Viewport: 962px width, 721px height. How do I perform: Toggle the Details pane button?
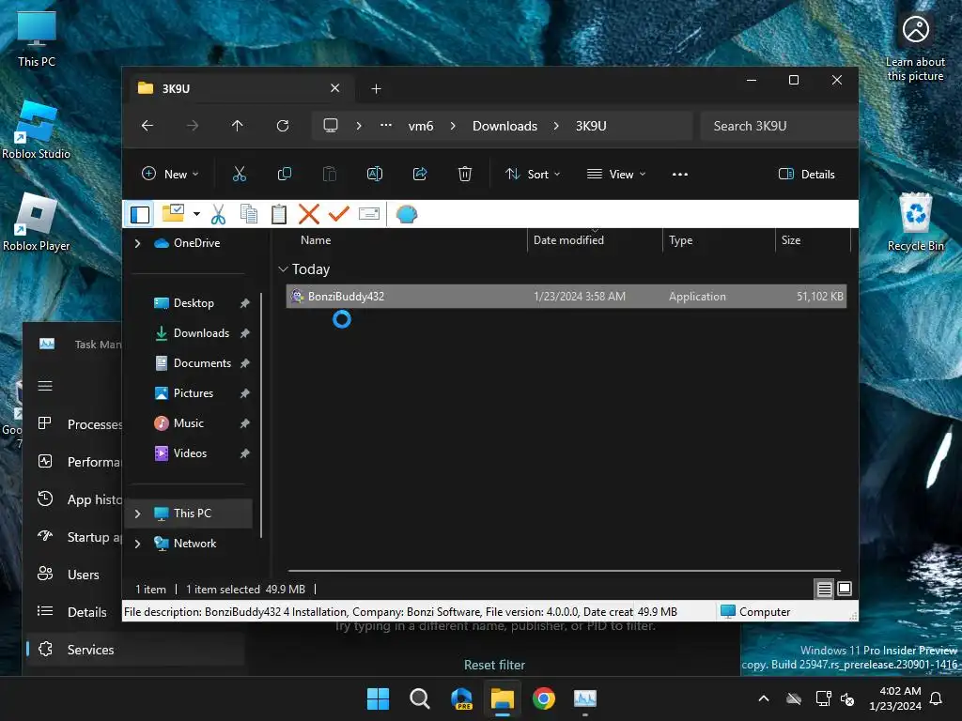[806, 174]
